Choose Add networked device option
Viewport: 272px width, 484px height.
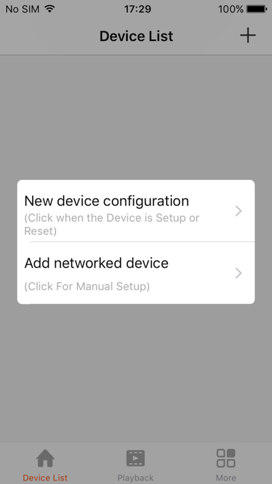[x=136, y=273]
